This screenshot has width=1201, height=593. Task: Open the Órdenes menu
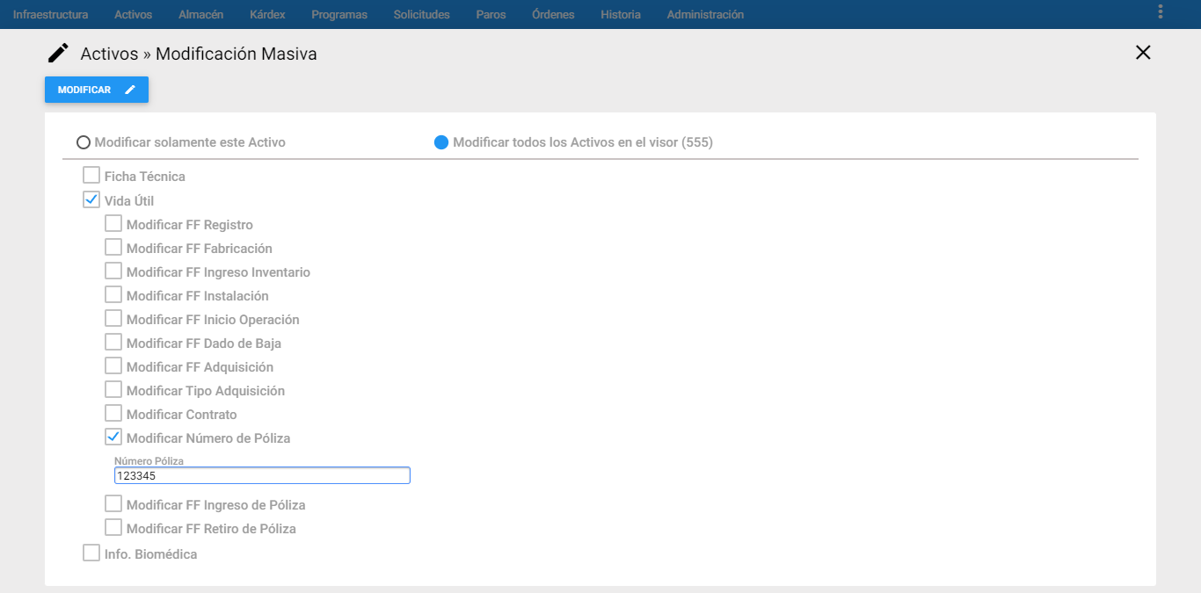tap(553, 14)
